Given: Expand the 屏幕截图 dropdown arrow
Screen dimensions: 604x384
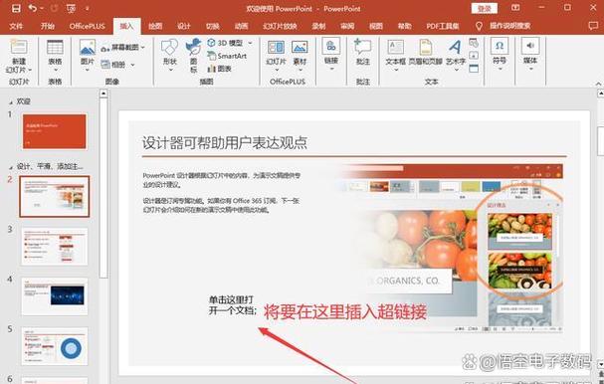Looking at the screenshot, I should [142, 48].
